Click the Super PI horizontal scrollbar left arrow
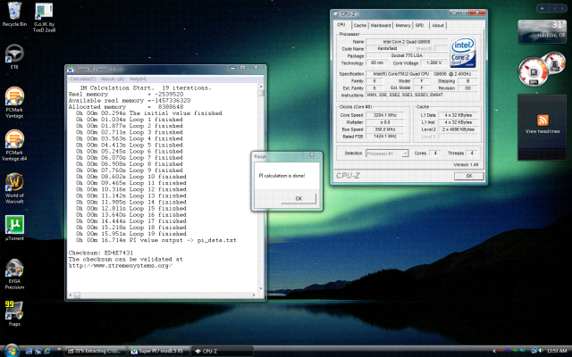 (71, 295)
